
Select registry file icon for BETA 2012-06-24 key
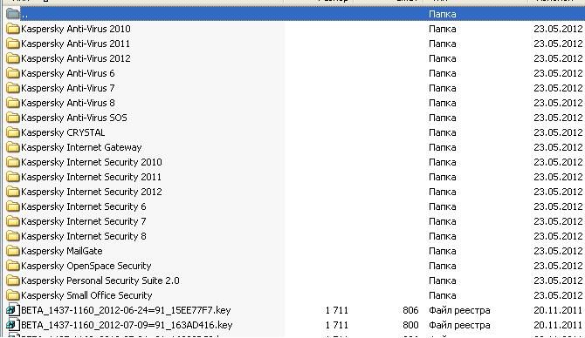[13, 310]
